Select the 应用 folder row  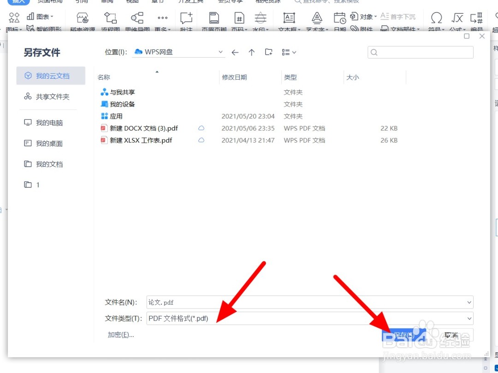pos(249,116)
